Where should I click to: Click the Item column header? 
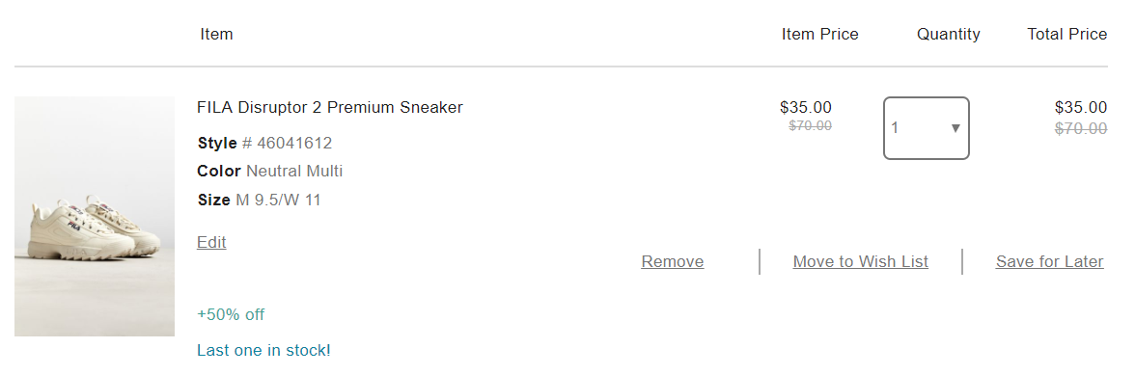pos(216,34)
